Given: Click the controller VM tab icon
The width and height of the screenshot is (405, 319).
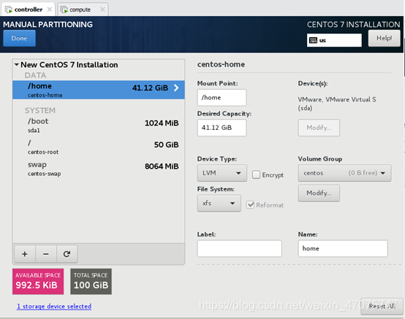Looking at the screenshot, I should tap(9, 9).
